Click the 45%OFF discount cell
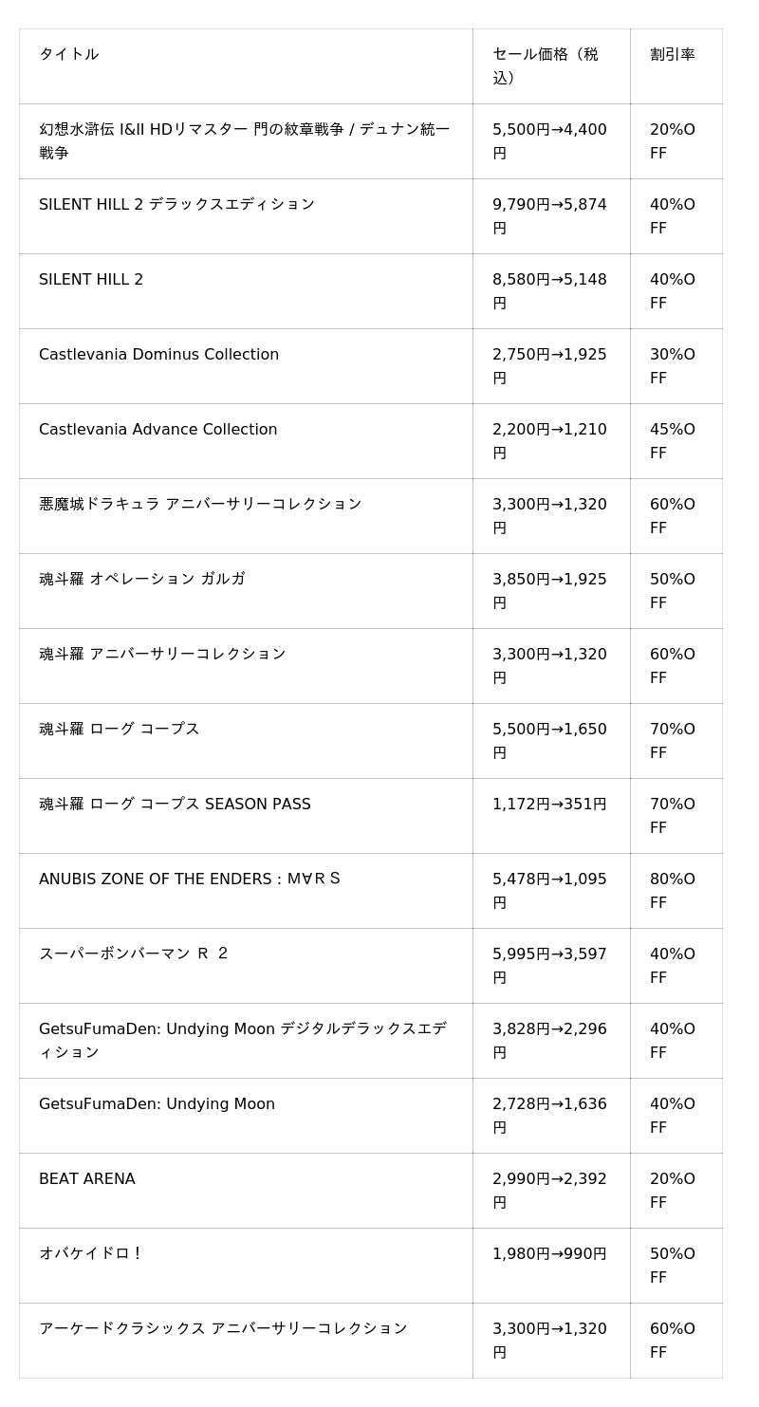This screenshot has width=759, height=1407. point(673,441)
